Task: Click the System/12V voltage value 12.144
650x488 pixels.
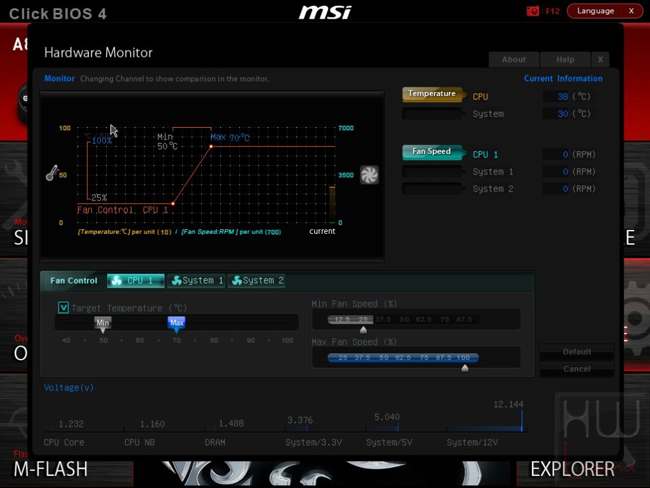Action: 508,404
